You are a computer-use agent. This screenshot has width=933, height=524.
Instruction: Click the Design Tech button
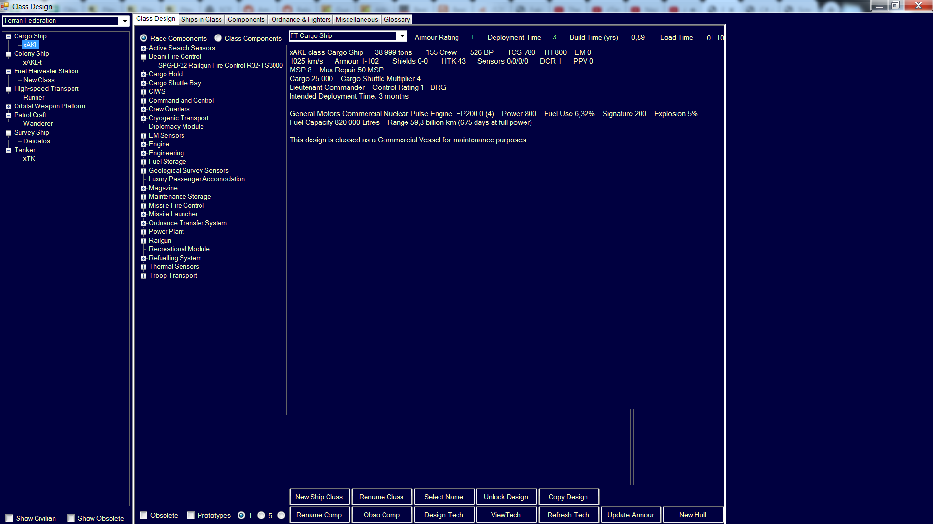click(444, 515)
